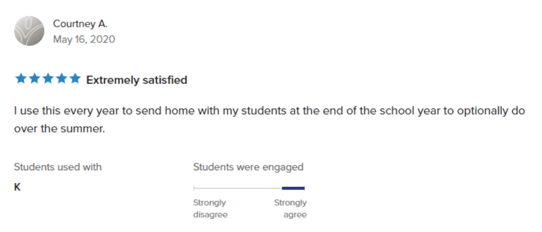The width and height of the screenshot is (542, 232).
Task: Click the "Extremely satisfied" rating label
Action: [x=137, y=80]
